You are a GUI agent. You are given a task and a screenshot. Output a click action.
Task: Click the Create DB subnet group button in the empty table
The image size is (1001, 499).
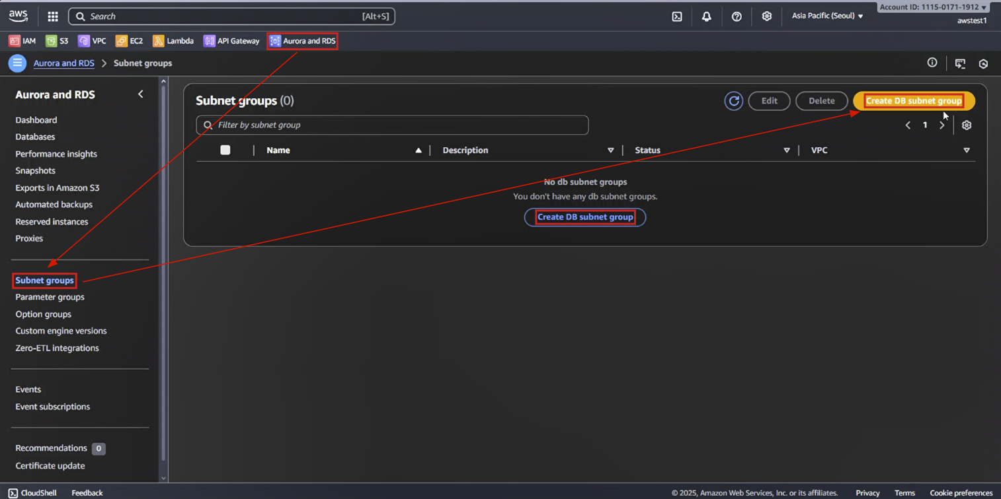click(x=585, y=217)
